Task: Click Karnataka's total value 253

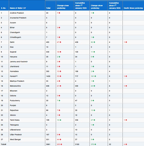Action: coord(48,71)
